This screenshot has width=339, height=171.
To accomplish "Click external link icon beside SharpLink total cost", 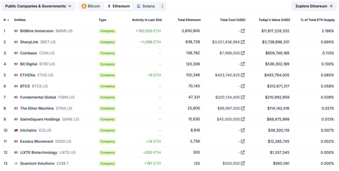I will 243,42.
